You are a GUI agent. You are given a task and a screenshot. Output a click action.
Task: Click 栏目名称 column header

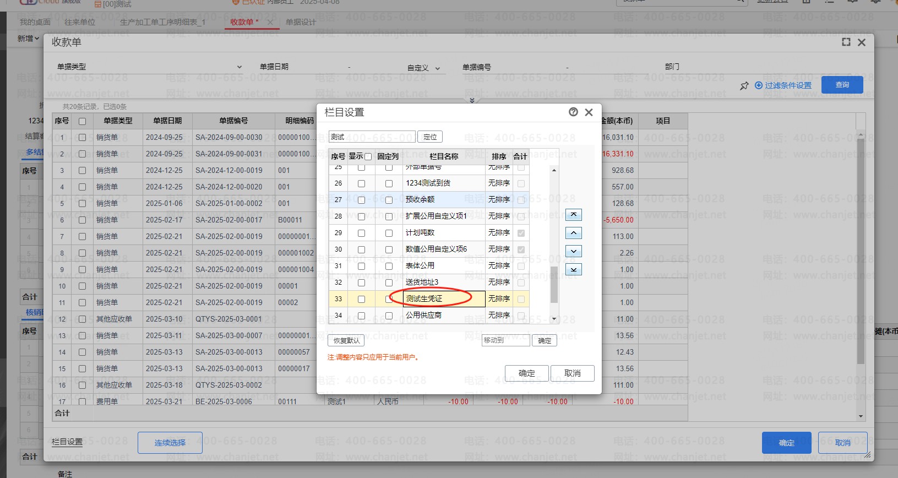444,156
